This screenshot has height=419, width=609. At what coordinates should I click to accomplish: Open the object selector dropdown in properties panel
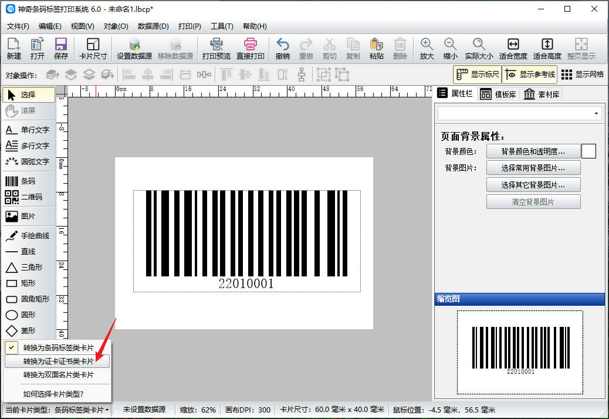520,113
